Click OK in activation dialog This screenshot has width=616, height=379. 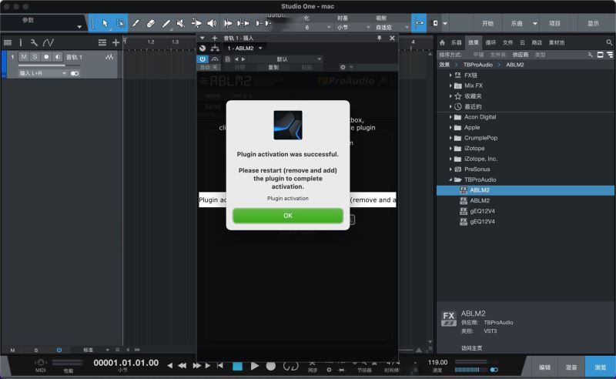pos(287,216)
